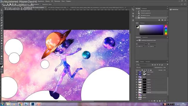Create new document from current history state
Image resolution: width=188 pixels, height=106 pixels.
(159, 20)
